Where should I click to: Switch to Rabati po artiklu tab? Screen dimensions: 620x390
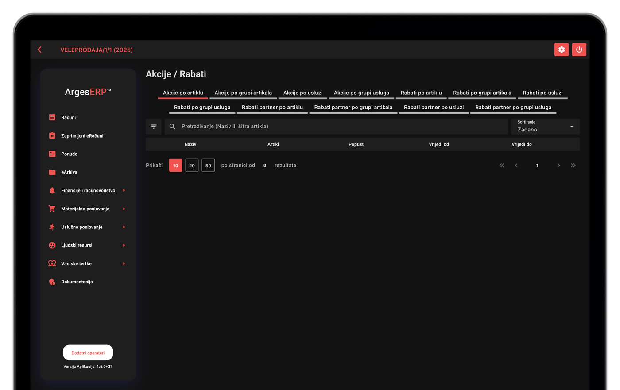point(421,93)
